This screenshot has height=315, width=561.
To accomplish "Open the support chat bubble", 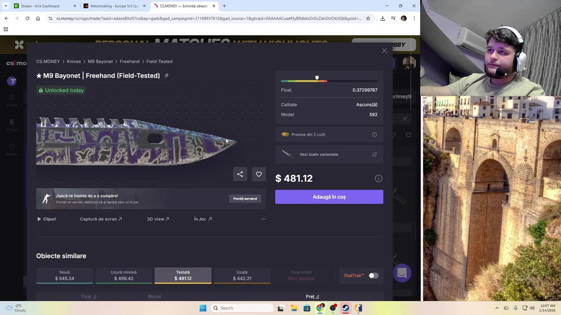I will point(402,273).
